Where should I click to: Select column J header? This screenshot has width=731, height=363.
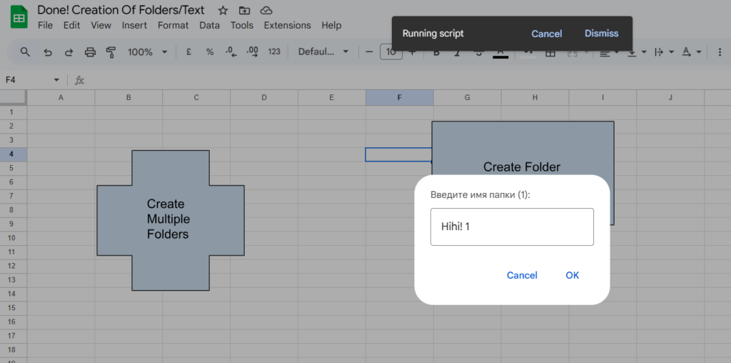(670, 97)
